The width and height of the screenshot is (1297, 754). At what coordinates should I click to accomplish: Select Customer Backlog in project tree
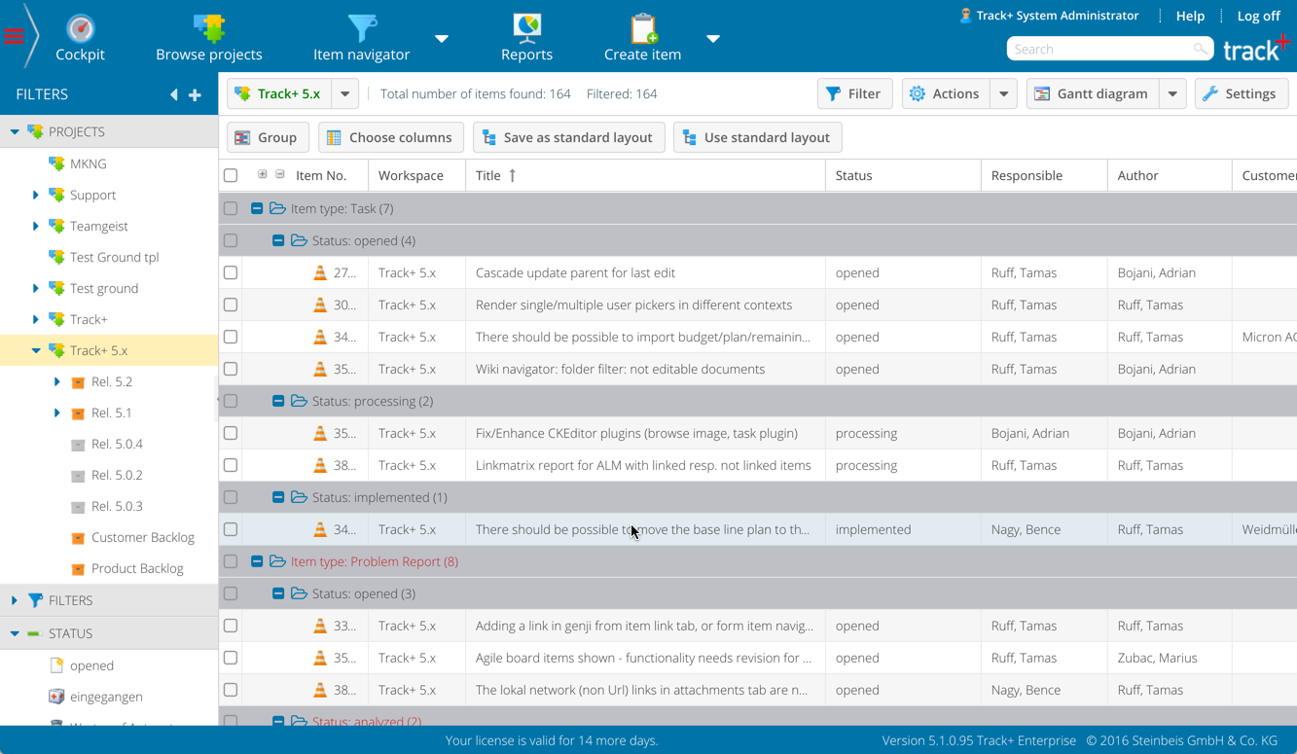[x=142, y=538]
